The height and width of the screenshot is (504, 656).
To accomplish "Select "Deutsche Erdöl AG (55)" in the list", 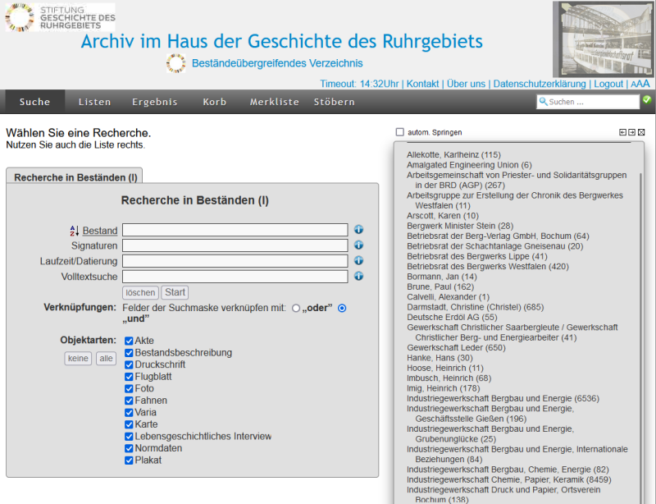I will 452,317.
